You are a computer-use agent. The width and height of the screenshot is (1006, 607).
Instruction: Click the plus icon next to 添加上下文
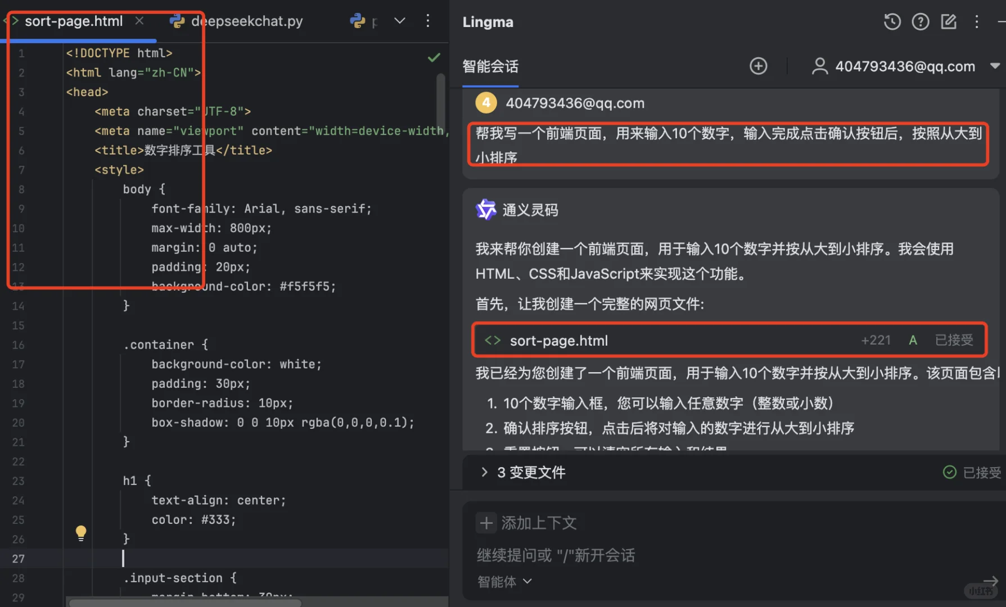486,523
